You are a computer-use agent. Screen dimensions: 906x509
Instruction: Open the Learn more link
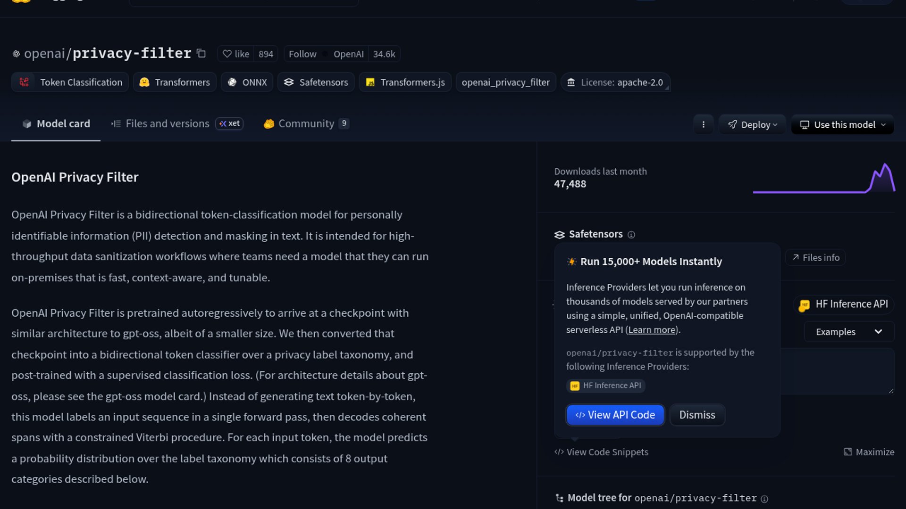(652, 330)
